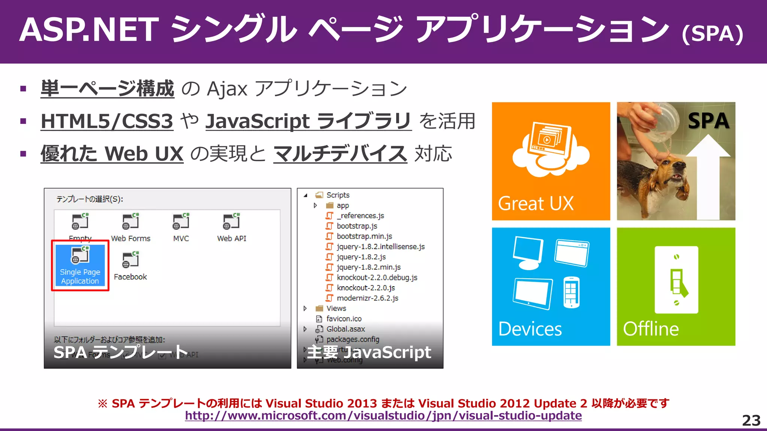Image resolution: width=767 pixels, height=431 pixels.
Task: Pick the MVC template icon
Action: (x=181, y=221)
